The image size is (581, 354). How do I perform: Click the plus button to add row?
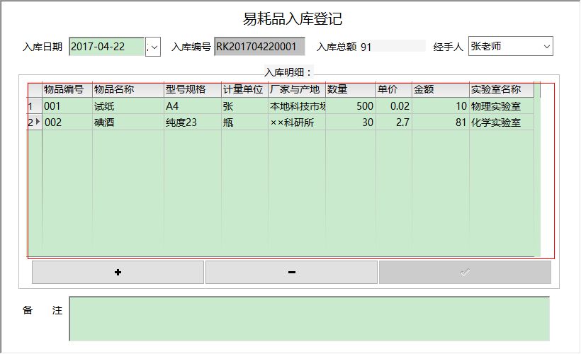click(118, 273)
